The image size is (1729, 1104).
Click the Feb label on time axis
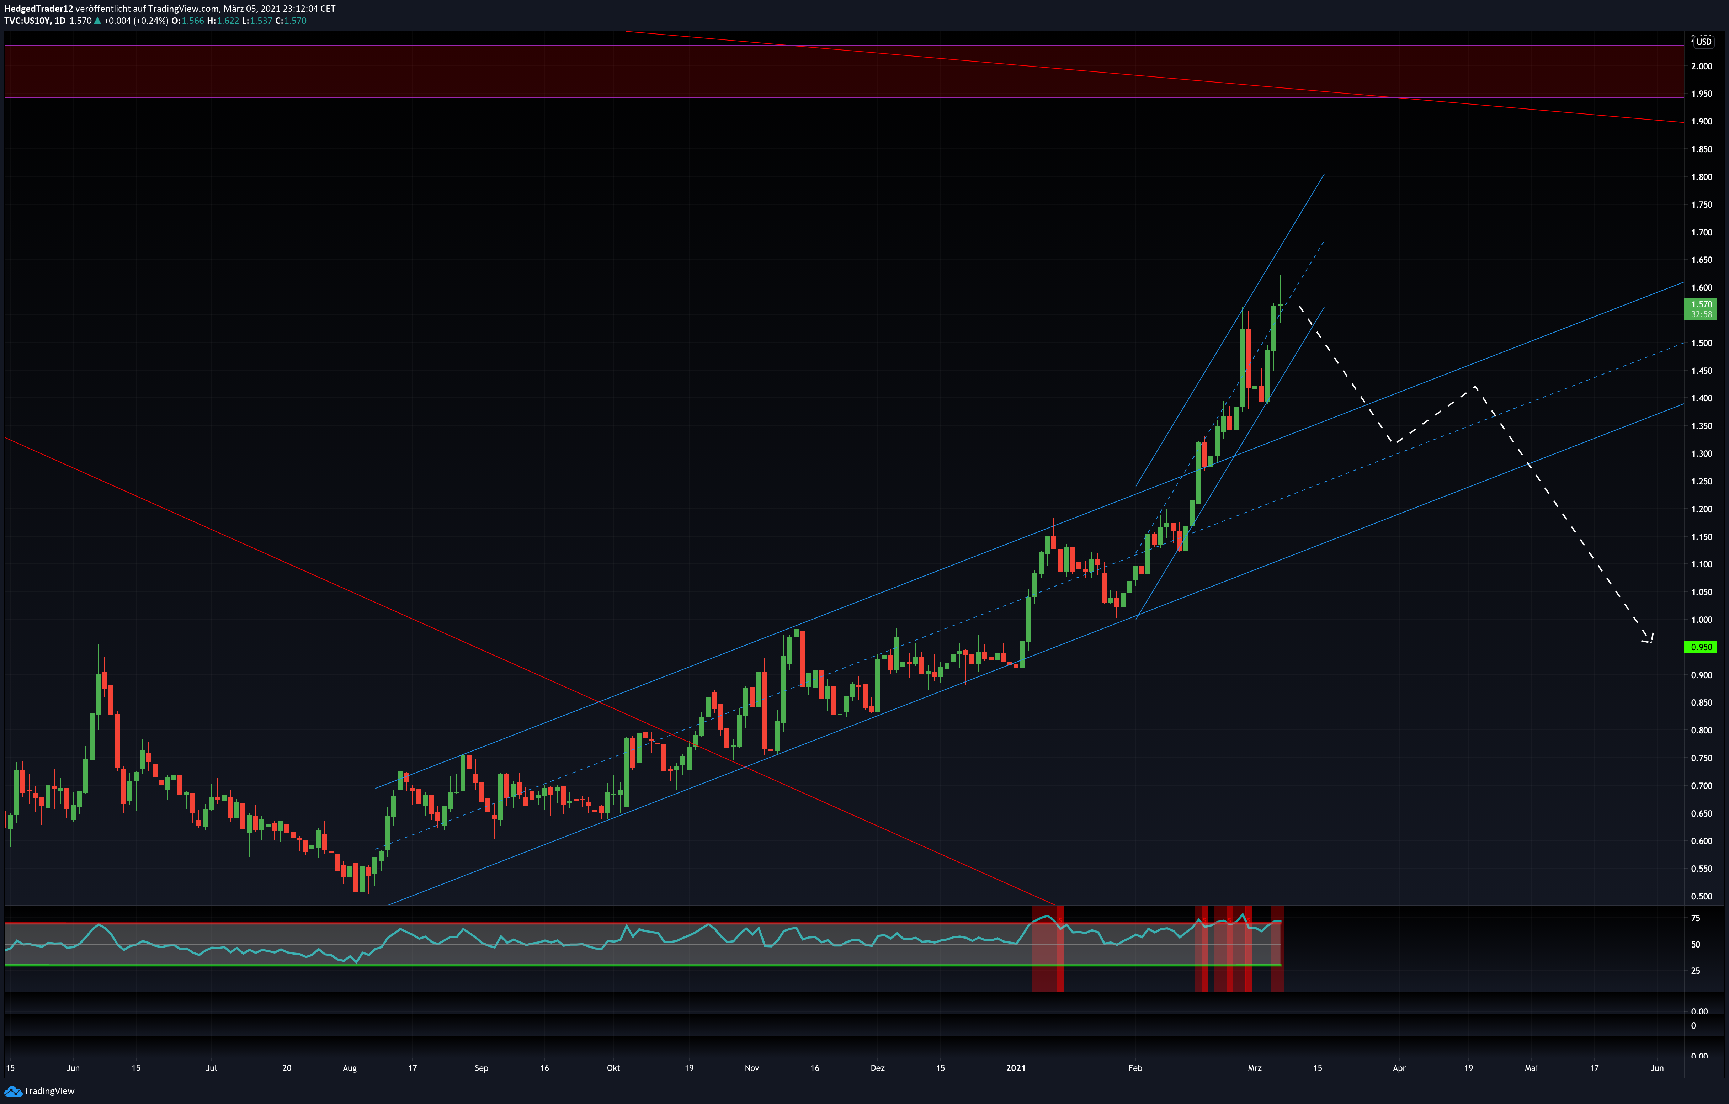pos(1135,1068)
